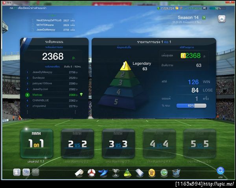Select z1rqionlm2 ranking row
Viewport: 236px width, 188px height.
(52, 106)
